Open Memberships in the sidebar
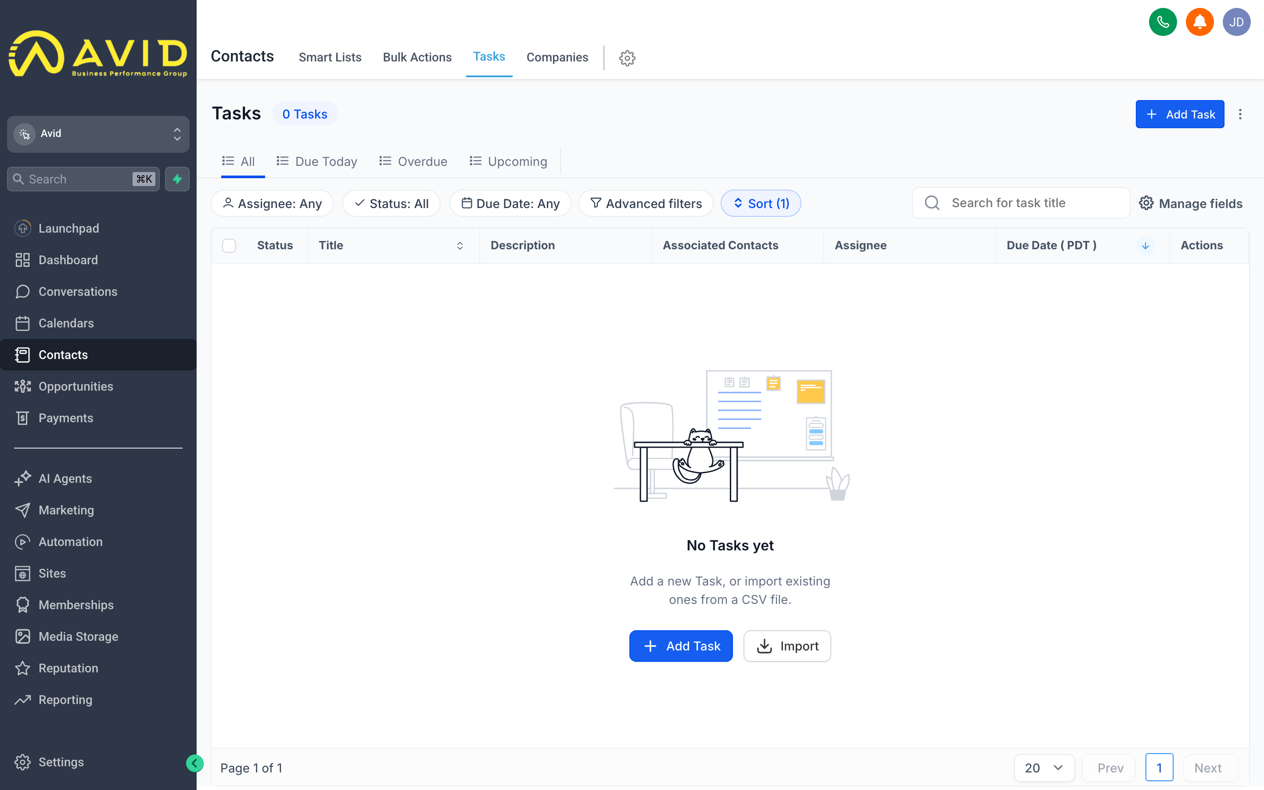This screenshot has height=790, width=1264. coord(98,605)
